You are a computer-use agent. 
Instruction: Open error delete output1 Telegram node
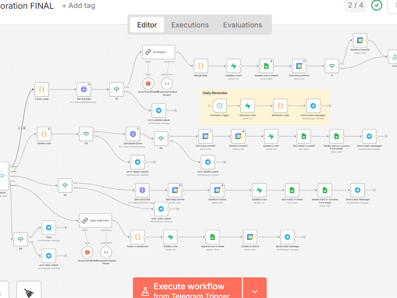point(138,162)
